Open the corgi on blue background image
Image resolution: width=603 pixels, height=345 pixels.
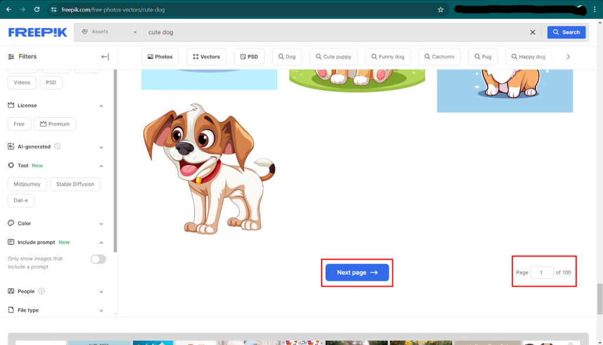coord(505,91)
